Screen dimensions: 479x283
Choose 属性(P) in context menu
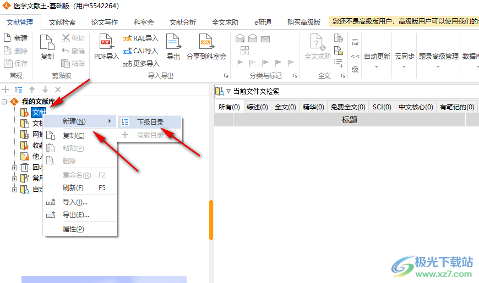coord(80,229)
